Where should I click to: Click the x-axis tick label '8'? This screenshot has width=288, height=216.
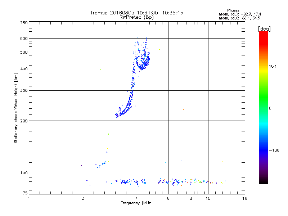(191, 198)
